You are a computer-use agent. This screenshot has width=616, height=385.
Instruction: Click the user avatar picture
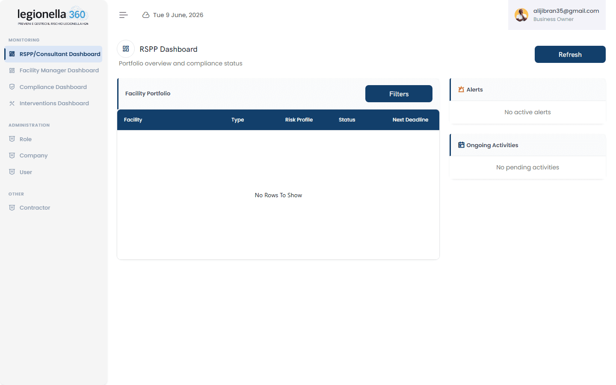point(521,15)
